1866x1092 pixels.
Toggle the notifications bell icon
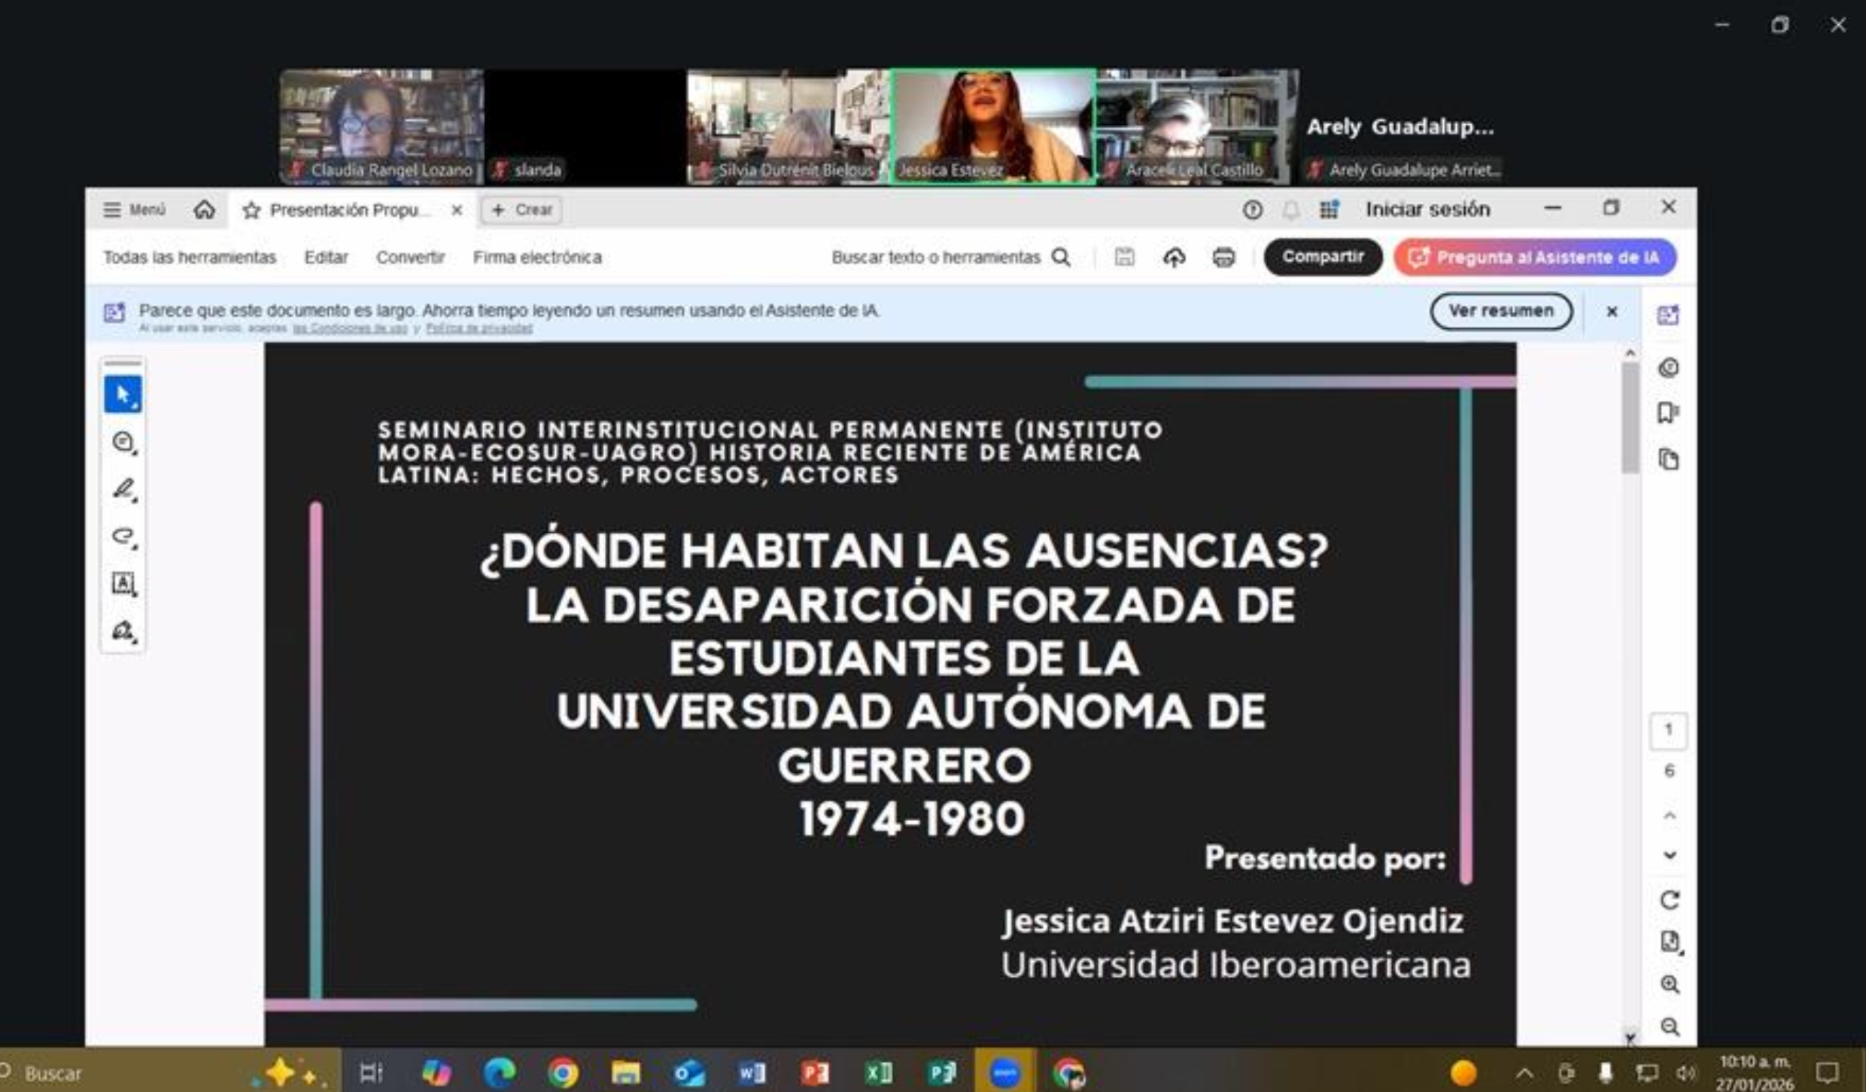(x=1290, y=210)
